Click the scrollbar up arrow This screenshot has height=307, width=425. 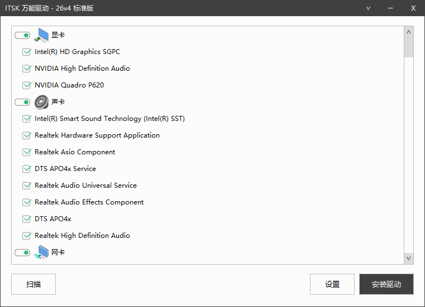pyautogui.click(x=408, y=32)
